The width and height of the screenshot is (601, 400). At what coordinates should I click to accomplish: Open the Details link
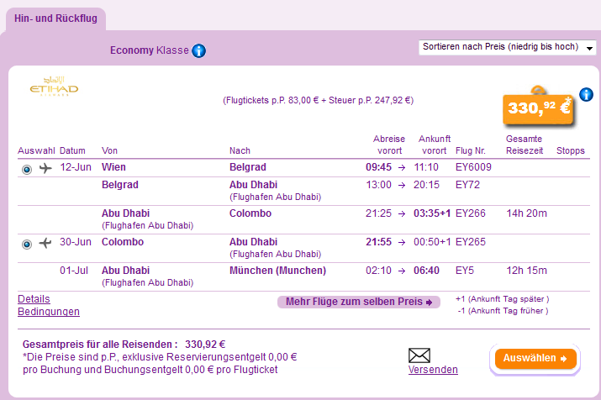34,299
